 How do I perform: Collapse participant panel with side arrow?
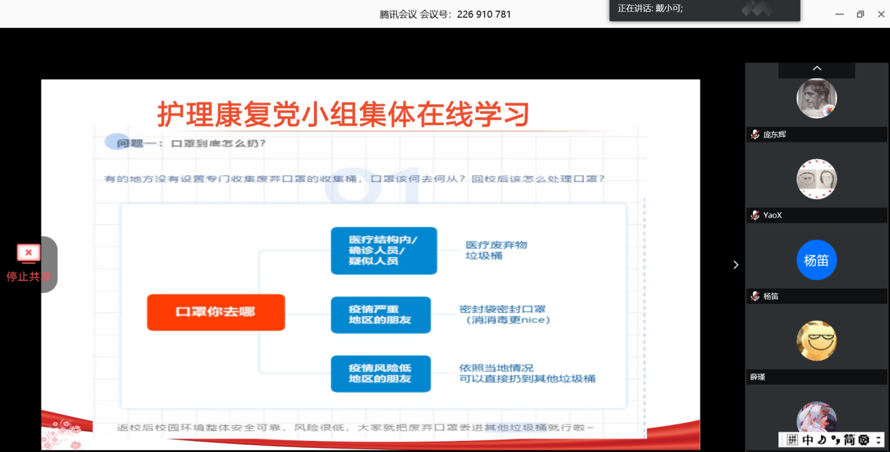coord(735,265)
